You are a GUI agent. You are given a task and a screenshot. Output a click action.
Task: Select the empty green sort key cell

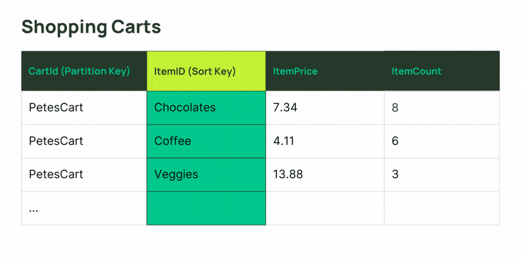(x=206, y=208)
